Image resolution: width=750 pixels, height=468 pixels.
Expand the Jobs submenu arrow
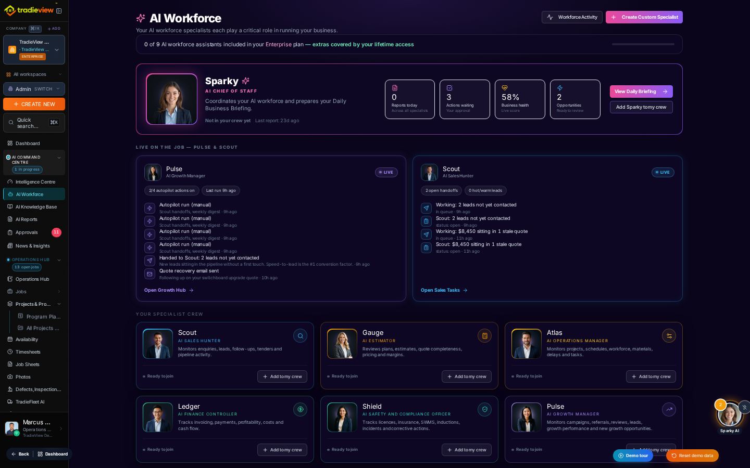(59, 292)
